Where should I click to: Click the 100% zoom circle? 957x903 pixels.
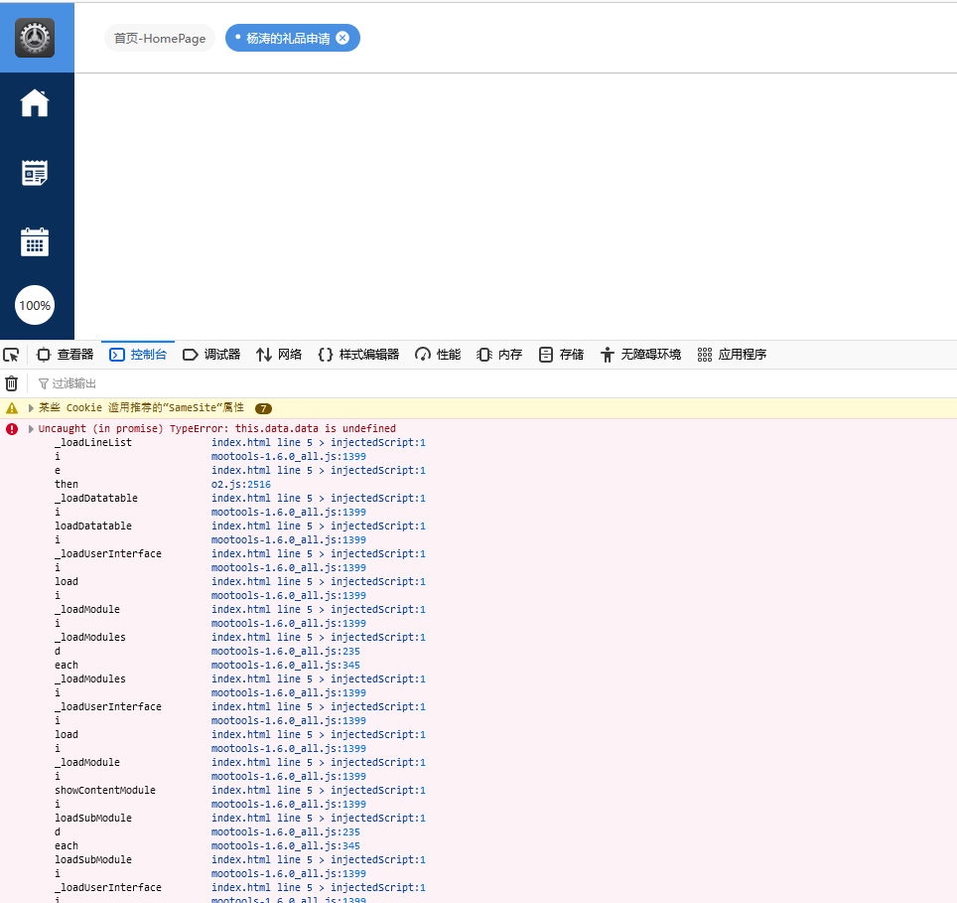(35, 305)
